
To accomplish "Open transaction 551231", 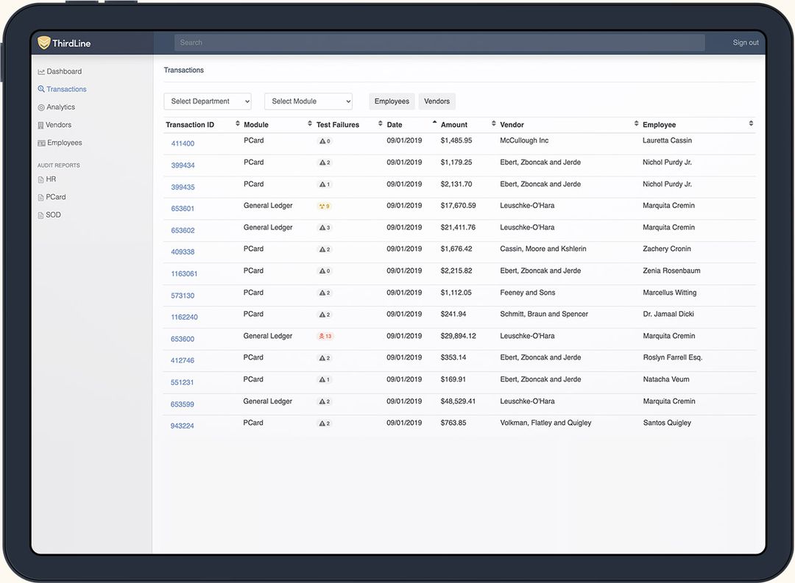I will [x=182, y=383].
